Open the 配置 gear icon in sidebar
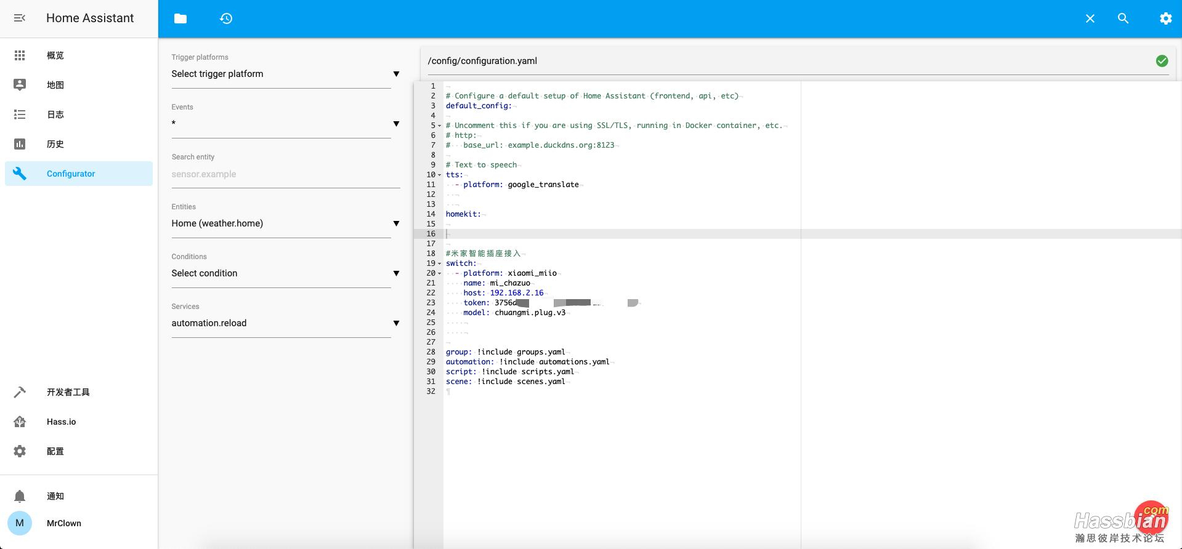Image resolution: width=1182 pixels, height=549 pixels. click(x=20, y=451)
